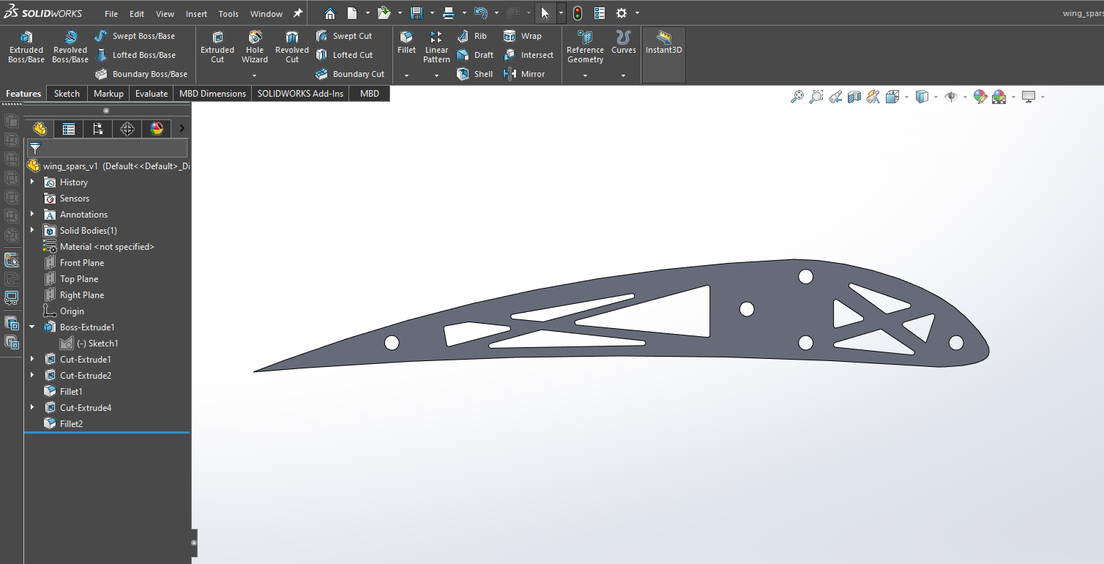Open the Hole Wizard tool
Image resolution: width=1104 pixels, height=564 pixels.
[x=255, y=47]
